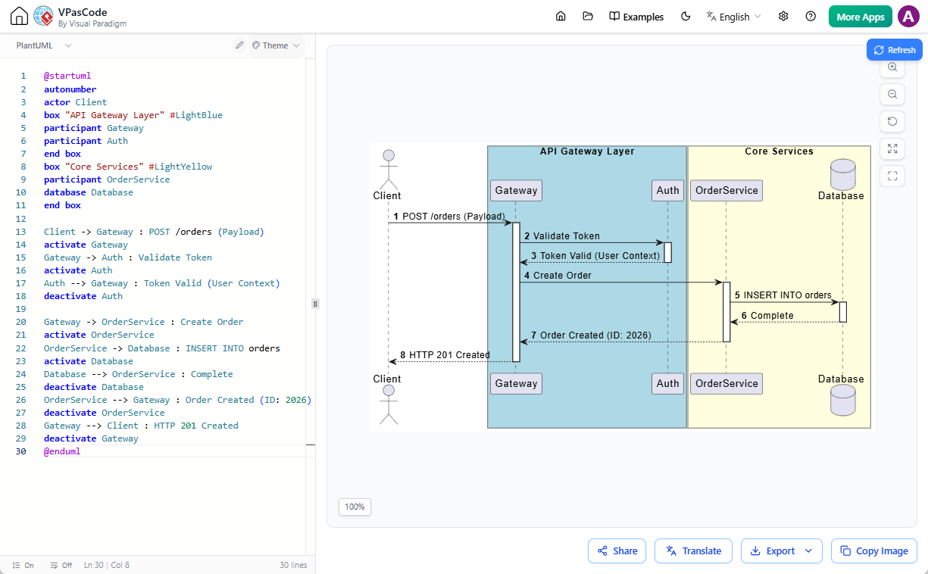Screen dimensions: 928x574
Task: Click the bottom OrderService participant box
Action: pos(726,383)
